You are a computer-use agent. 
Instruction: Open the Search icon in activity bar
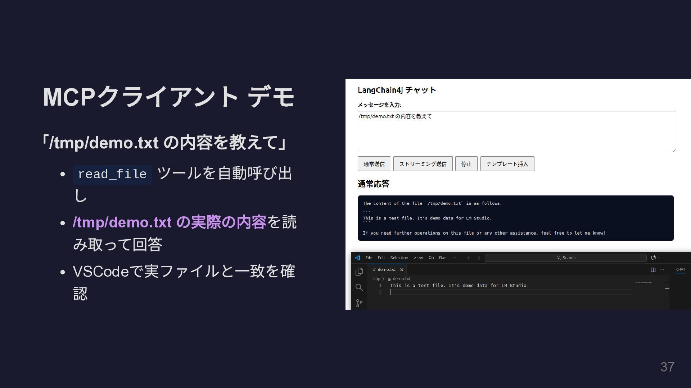(359, 287)
